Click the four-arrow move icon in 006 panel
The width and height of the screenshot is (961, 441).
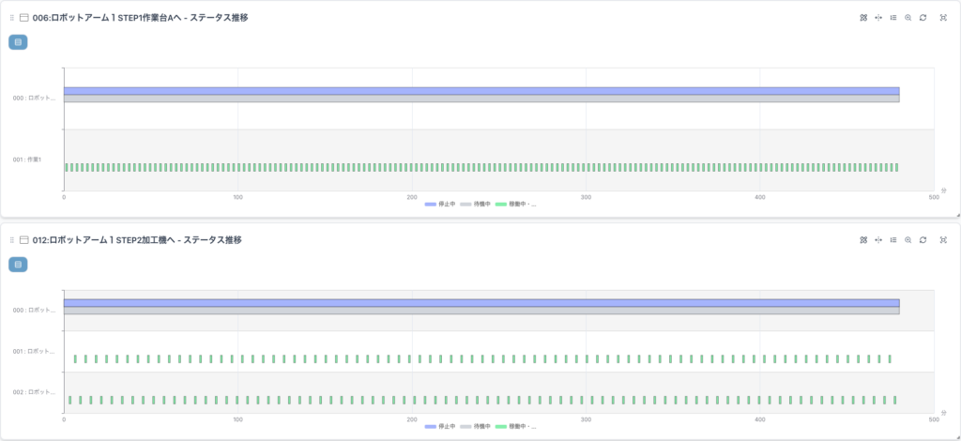point(878,18)
